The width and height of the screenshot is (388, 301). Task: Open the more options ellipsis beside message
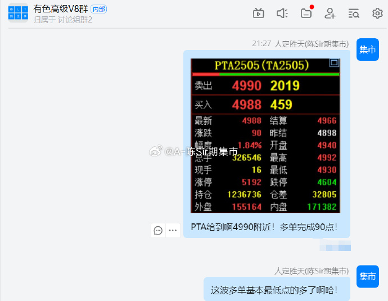tap(173, 230)
